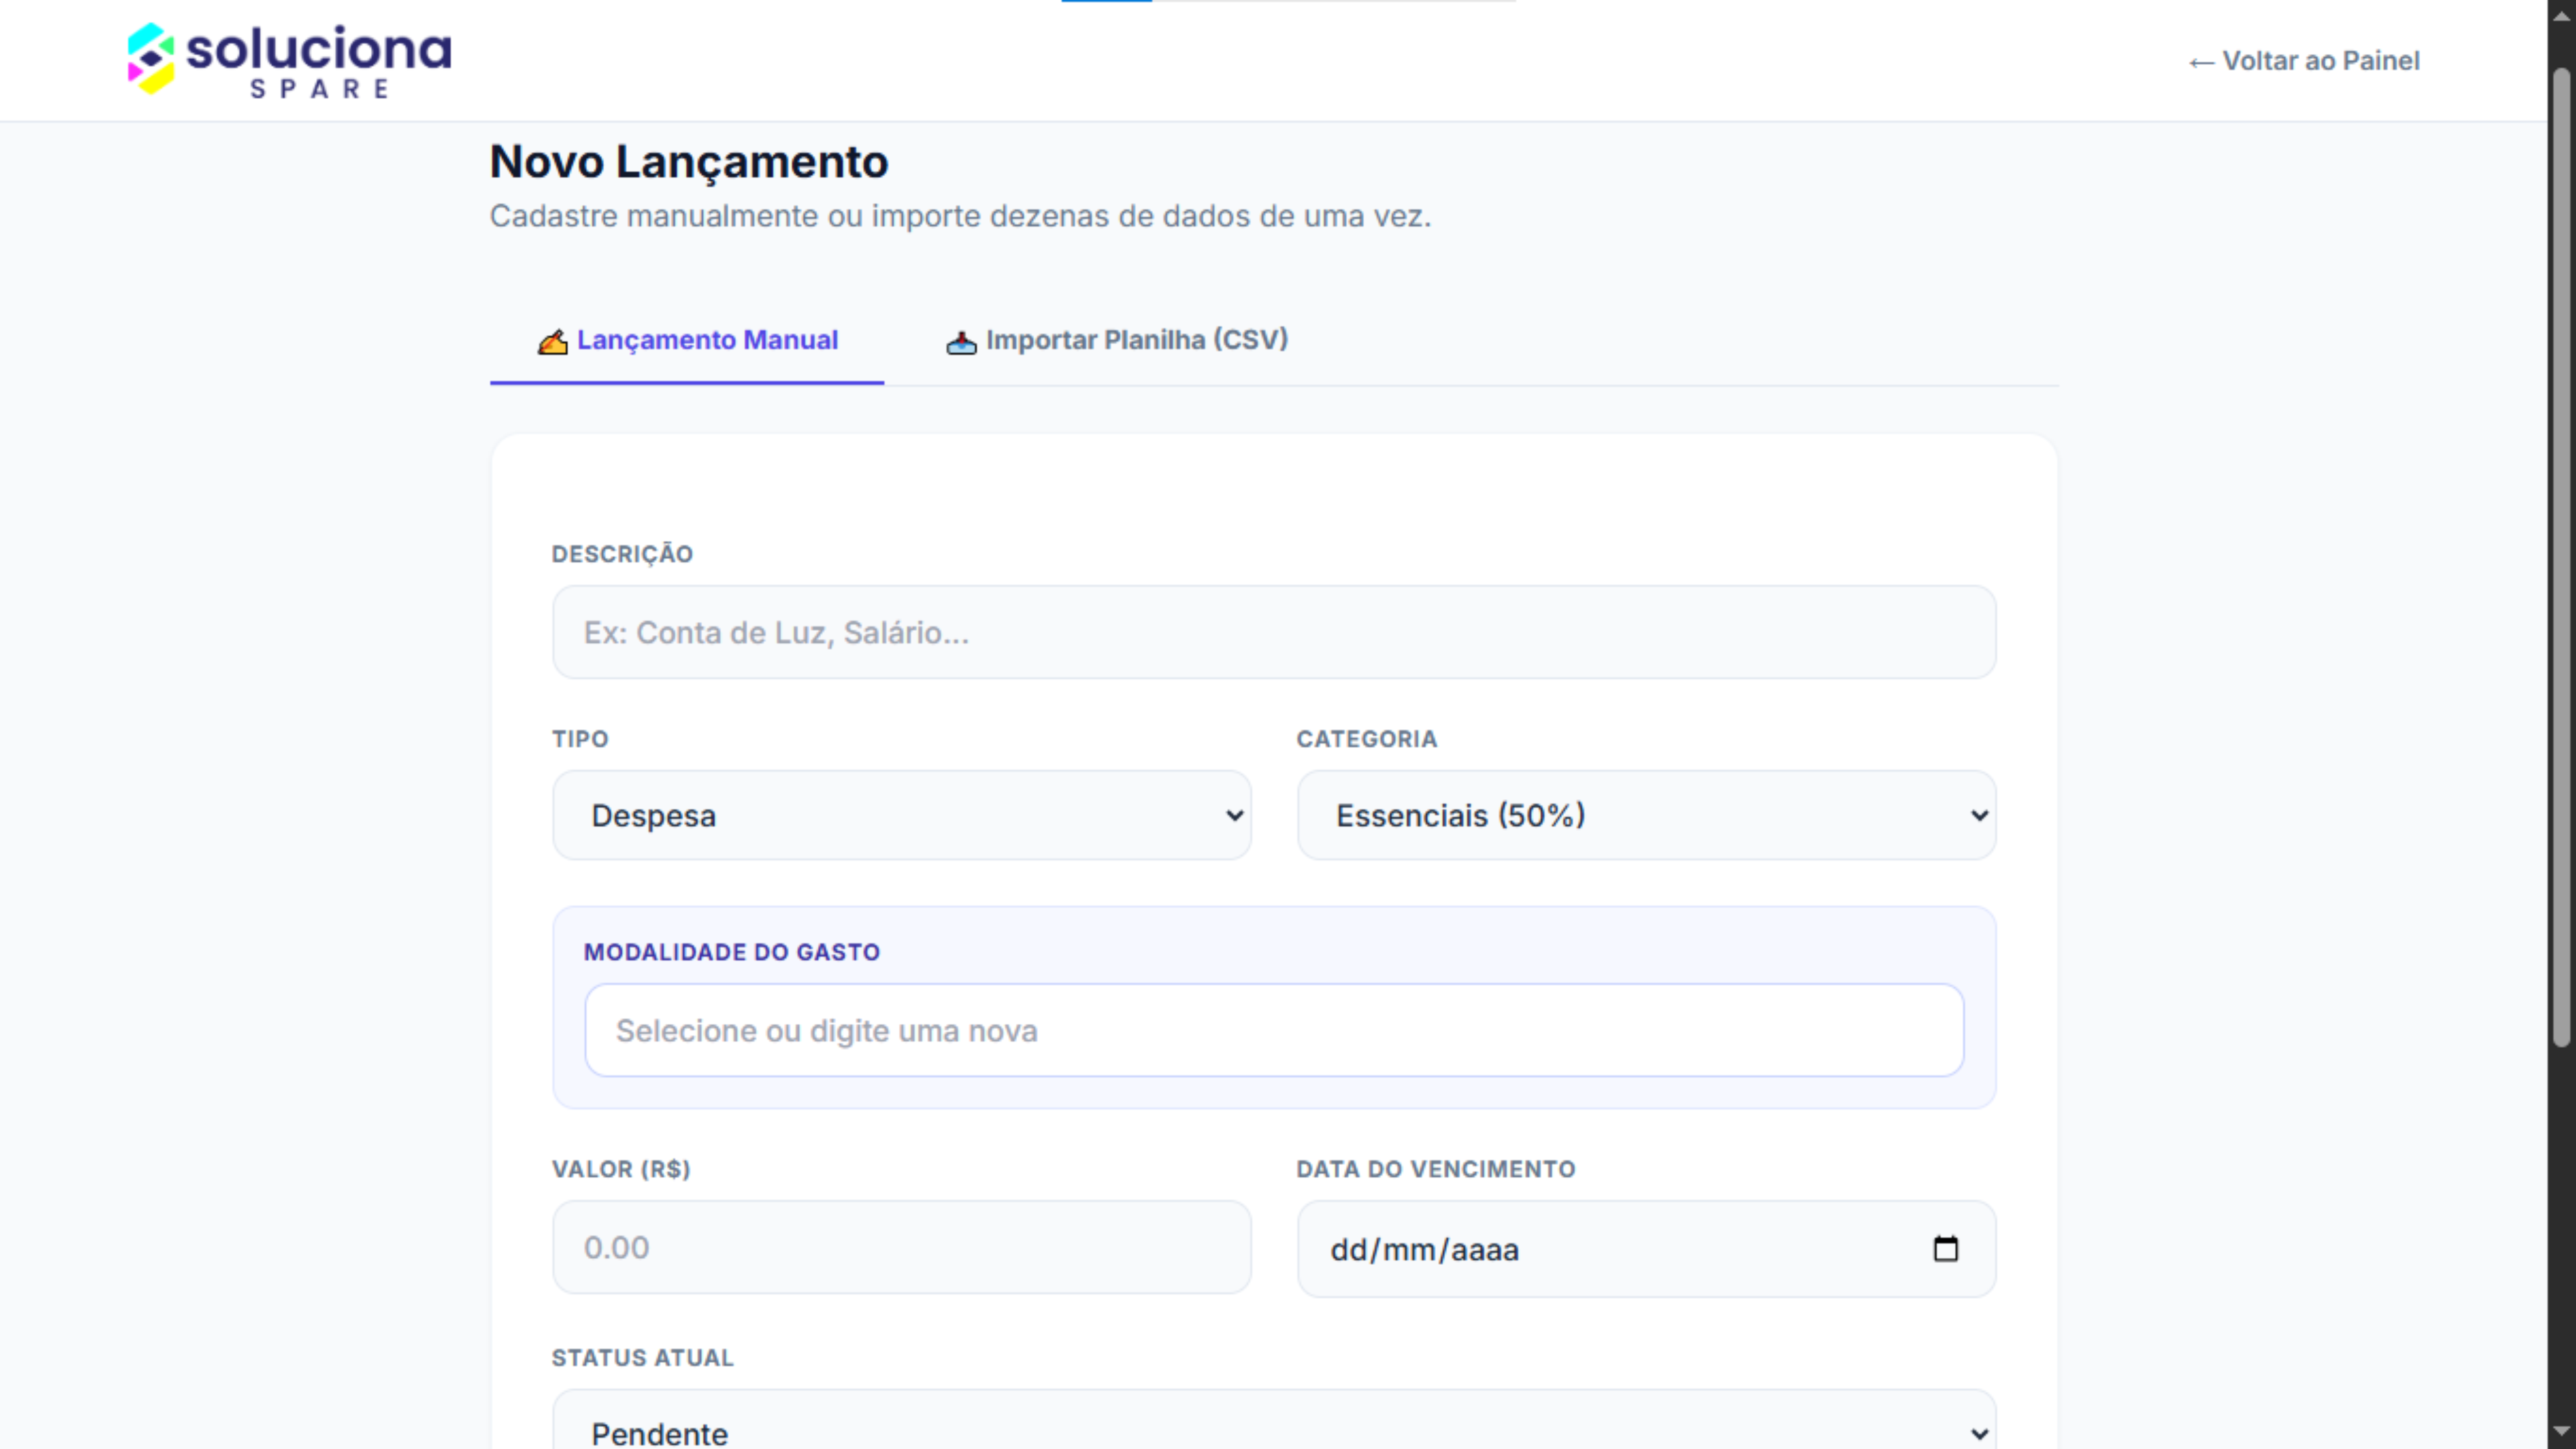2576x1449 pixels.
Task: Open the Categoria dropdown showing Essenciais (50%)
Action: (x=1645, y=815)
